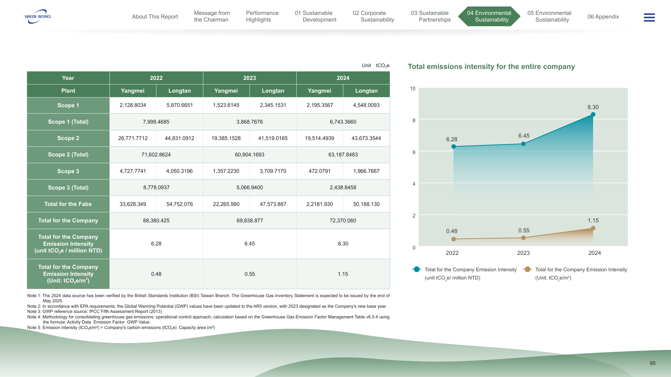The width and height of the screenshot is (671, 377).
Task: Click the Scope 3 (Total) row label
Action: (68, 188)
